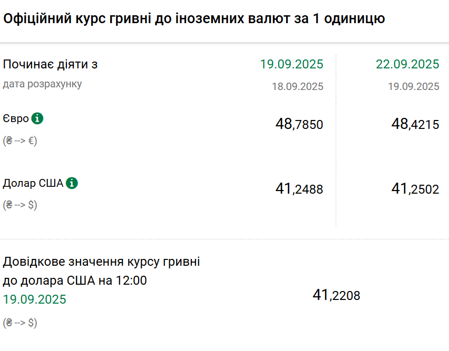This screenshot has width=449, height=351.
Task: Click the Починає діяти з label
Action: (51, 64)
